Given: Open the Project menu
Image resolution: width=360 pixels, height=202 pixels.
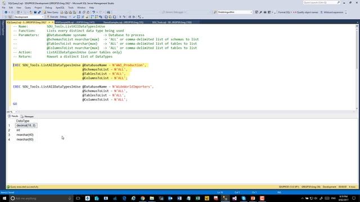Looking at the screenshot, I should pyautogui.click(x=38, y=7).
